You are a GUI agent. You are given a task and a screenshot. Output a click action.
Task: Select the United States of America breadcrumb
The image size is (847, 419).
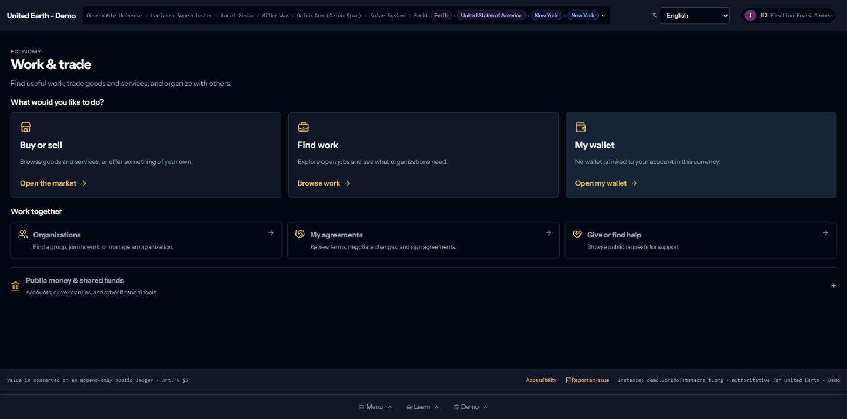[x=491, y=16]
